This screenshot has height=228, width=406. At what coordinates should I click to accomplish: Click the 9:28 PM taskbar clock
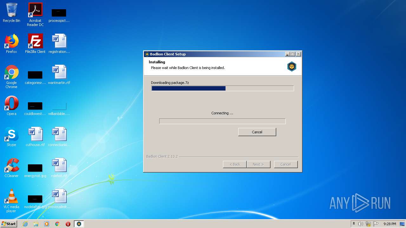(390, 224)
